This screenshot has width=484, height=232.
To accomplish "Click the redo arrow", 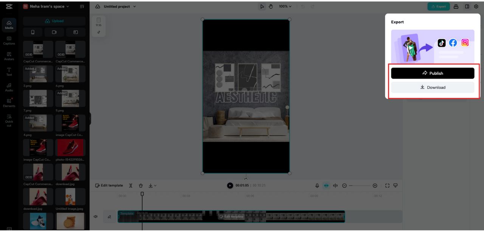I will (x=313, y=6).
